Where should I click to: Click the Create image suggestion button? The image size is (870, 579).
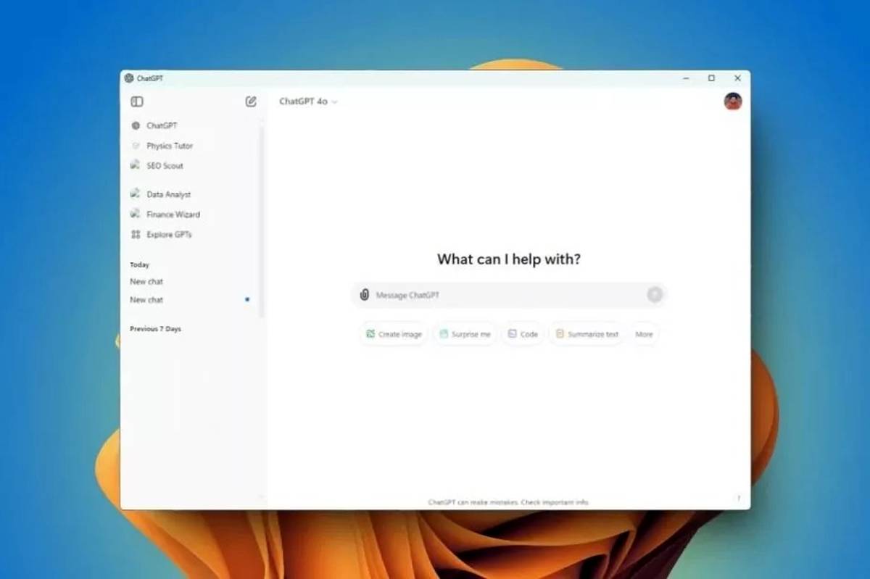(x=394, y=334)
